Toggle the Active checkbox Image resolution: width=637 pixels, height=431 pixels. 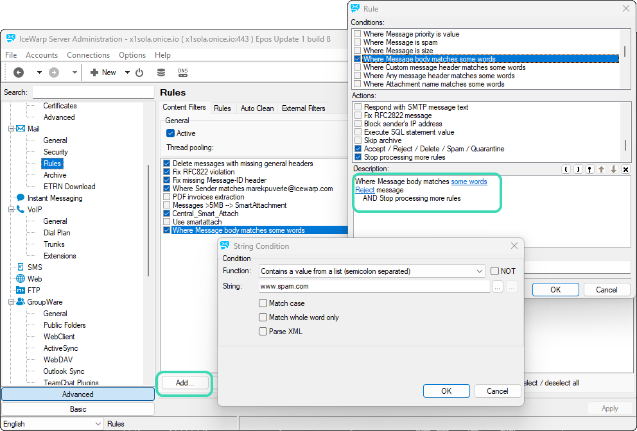click(x=171, y=133)
